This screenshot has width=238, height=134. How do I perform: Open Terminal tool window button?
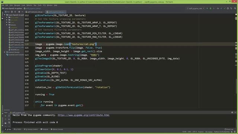tap(44, 129)
